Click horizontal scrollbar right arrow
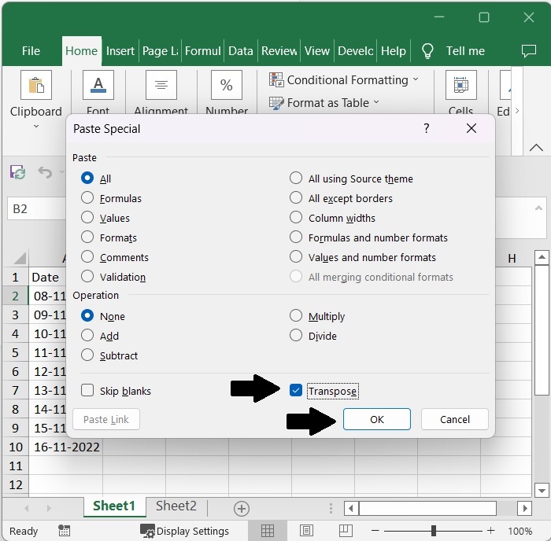The image size is (551, 541). [x=525, y=508]
